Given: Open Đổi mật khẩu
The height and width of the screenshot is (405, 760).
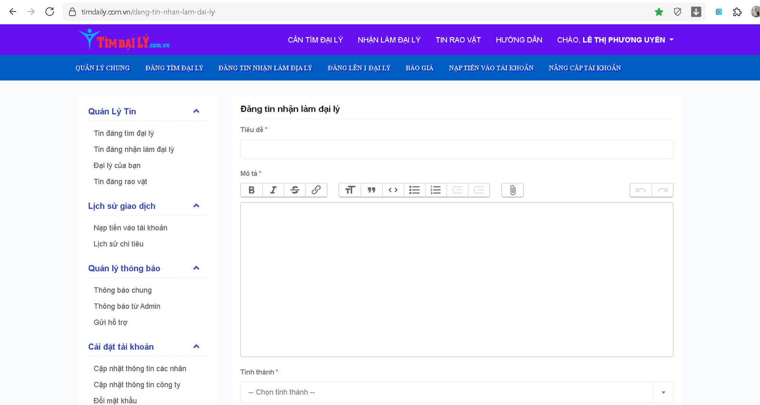Looking at the screenshot, I should point(115,401).
